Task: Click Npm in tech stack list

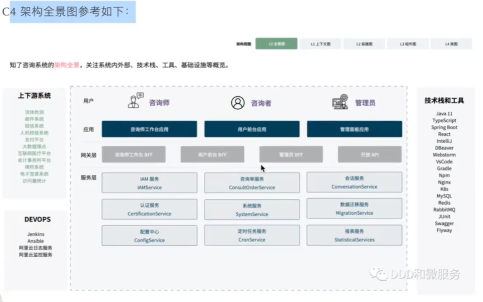Action: pos(444,175)
